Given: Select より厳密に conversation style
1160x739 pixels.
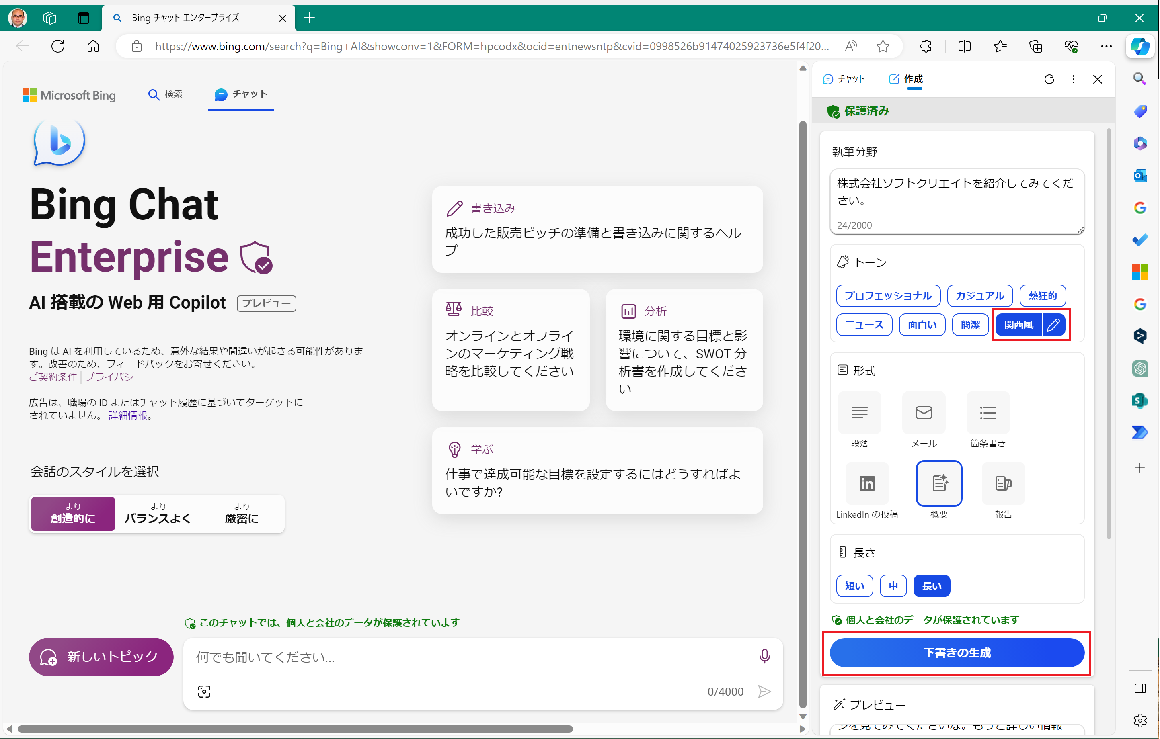Looking at the screenshot, I should pyautogui.click(x=241, y=514).
